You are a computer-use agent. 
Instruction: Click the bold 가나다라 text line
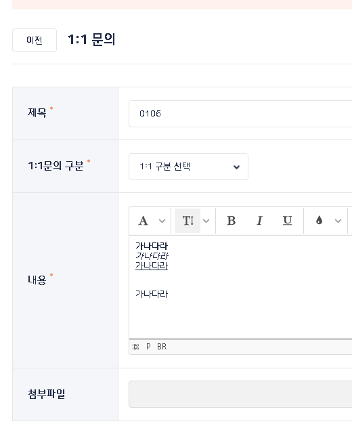152,246
